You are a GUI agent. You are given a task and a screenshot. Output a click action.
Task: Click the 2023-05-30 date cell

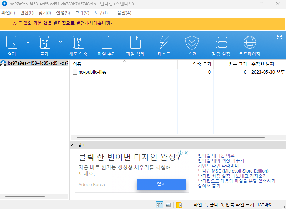tap(268, 72)
